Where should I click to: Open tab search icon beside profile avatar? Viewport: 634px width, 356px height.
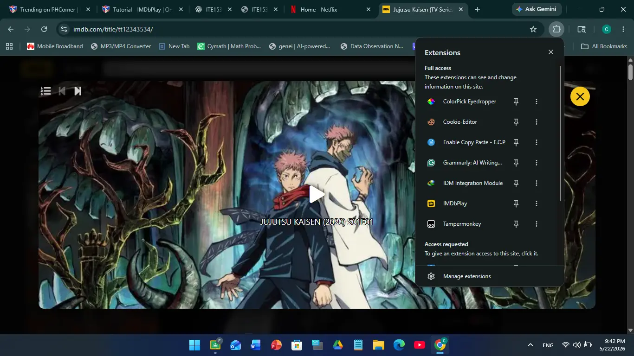click(582, 29)
